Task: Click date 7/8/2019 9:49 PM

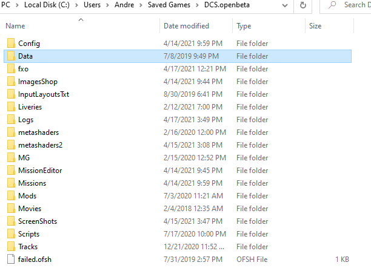Action: coord(191,56)
